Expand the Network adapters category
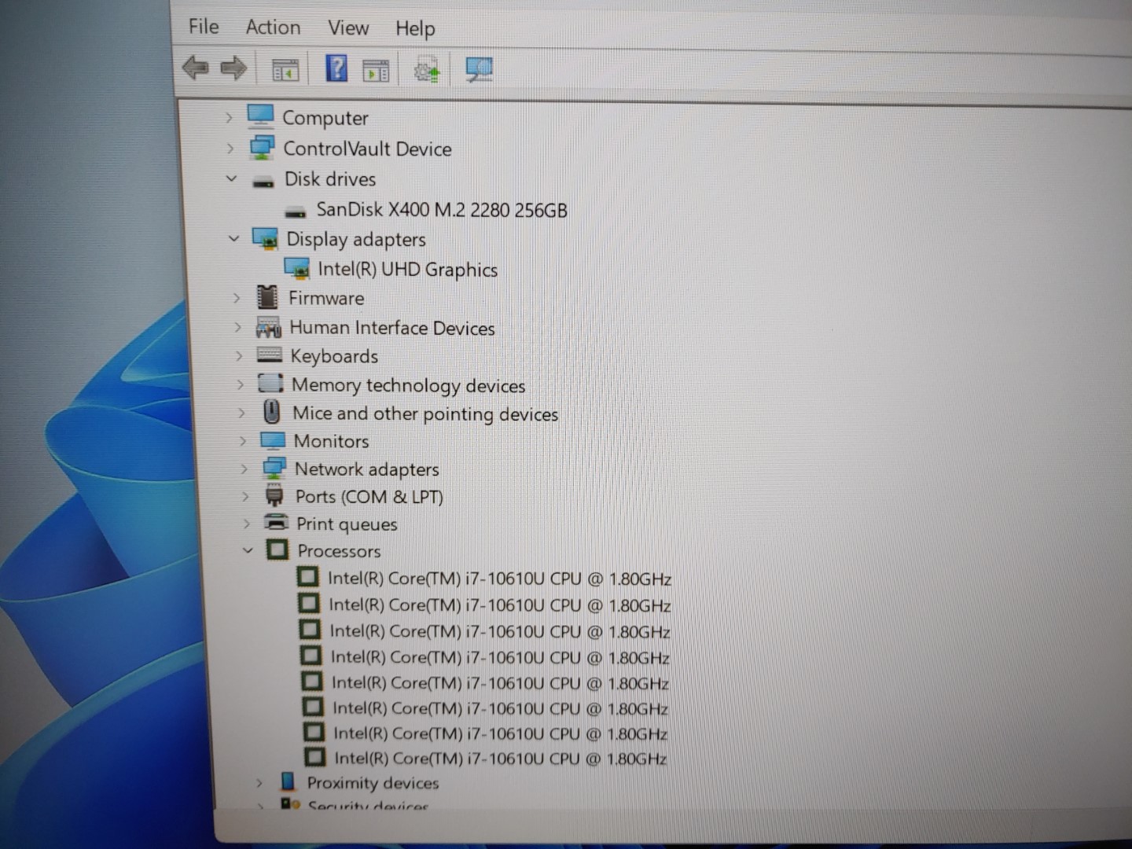1132x849 pixels. click(244, 469)
